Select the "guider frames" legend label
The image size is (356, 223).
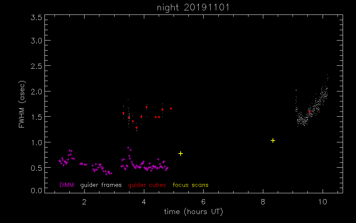coord(101,185)
